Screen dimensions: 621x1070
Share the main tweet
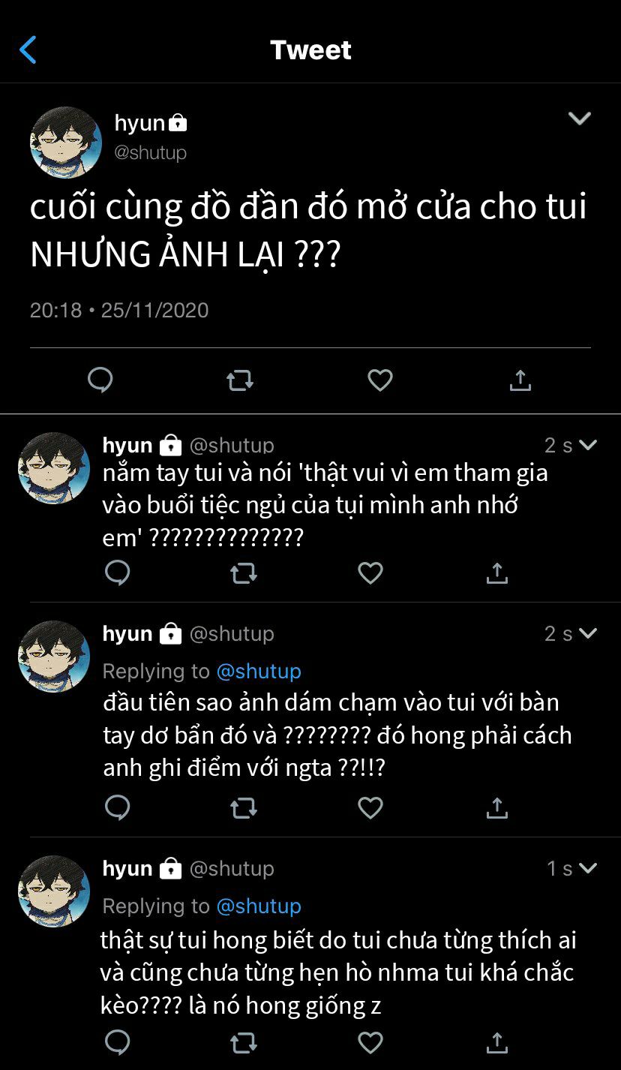(520, 380)
